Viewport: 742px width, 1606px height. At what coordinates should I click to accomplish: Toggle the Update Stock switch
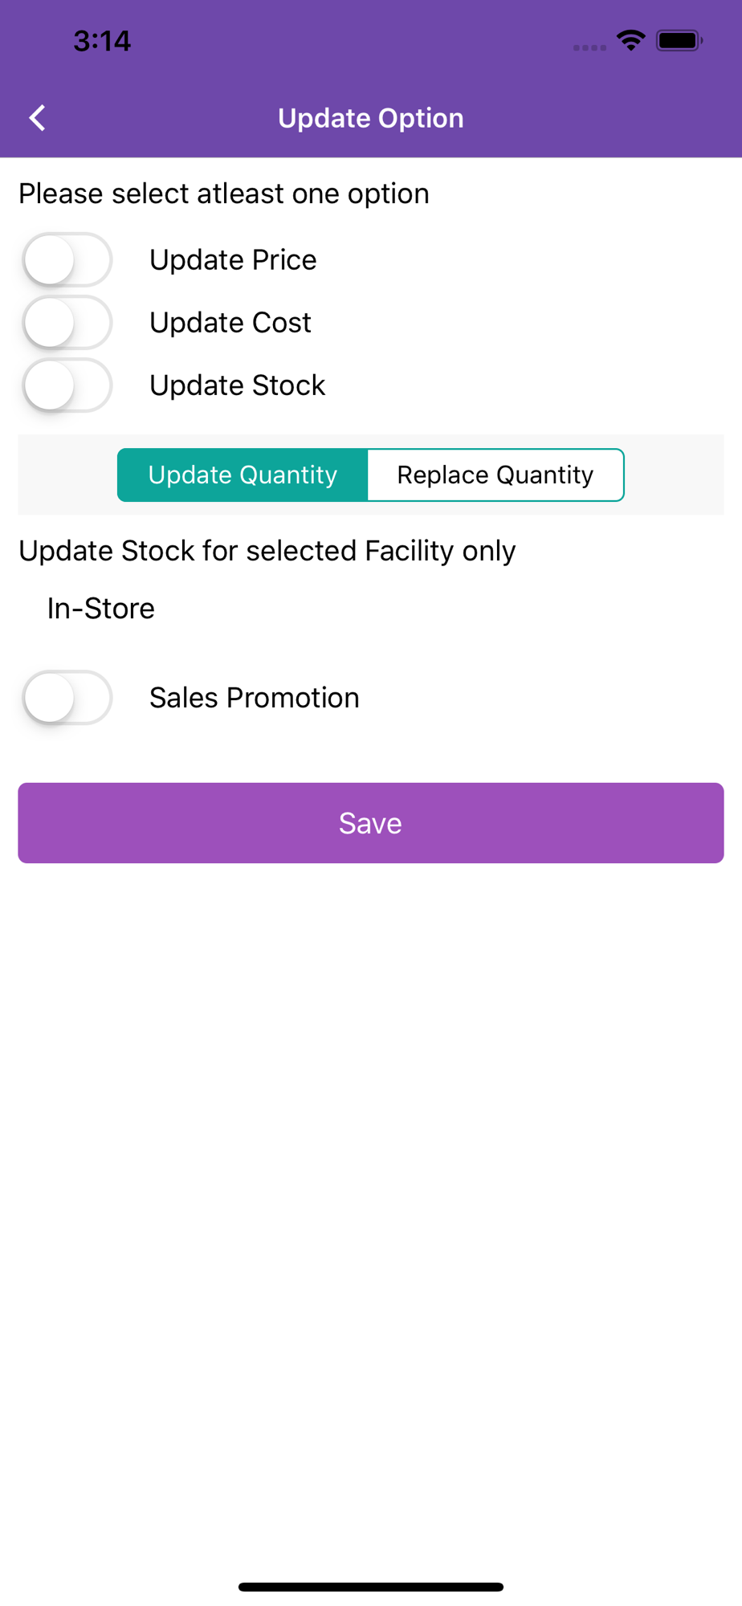67,385
